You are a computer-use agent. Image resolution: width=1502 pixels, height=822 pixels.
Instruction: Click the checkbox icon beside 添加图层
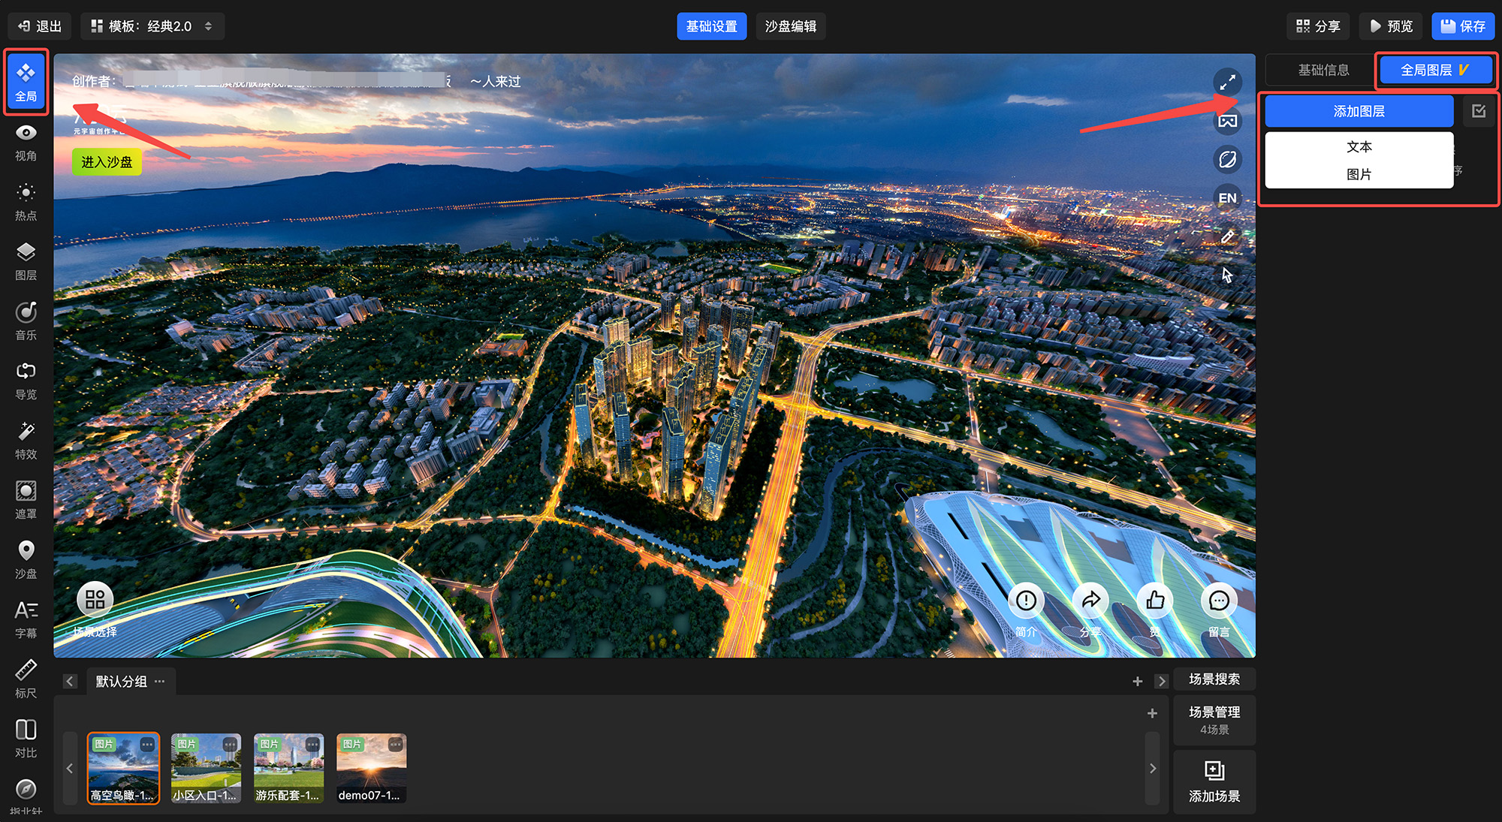1479,111
